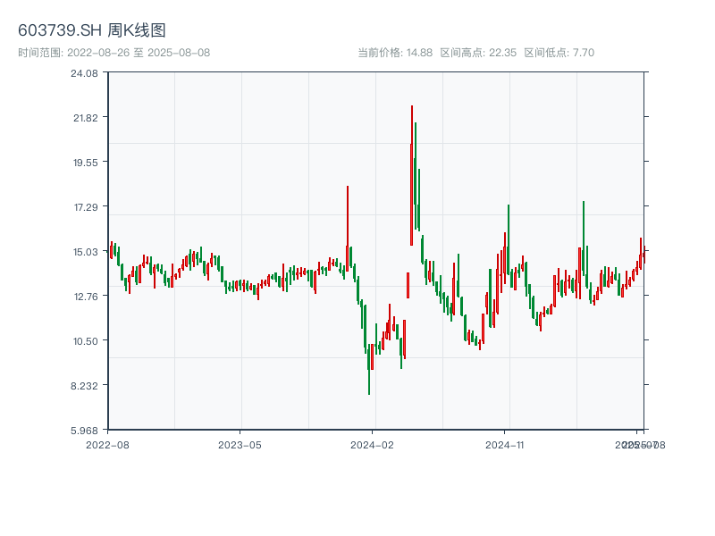
Task: Click the interval low value 区间低点: 7.70
Action: pos(559,53)
